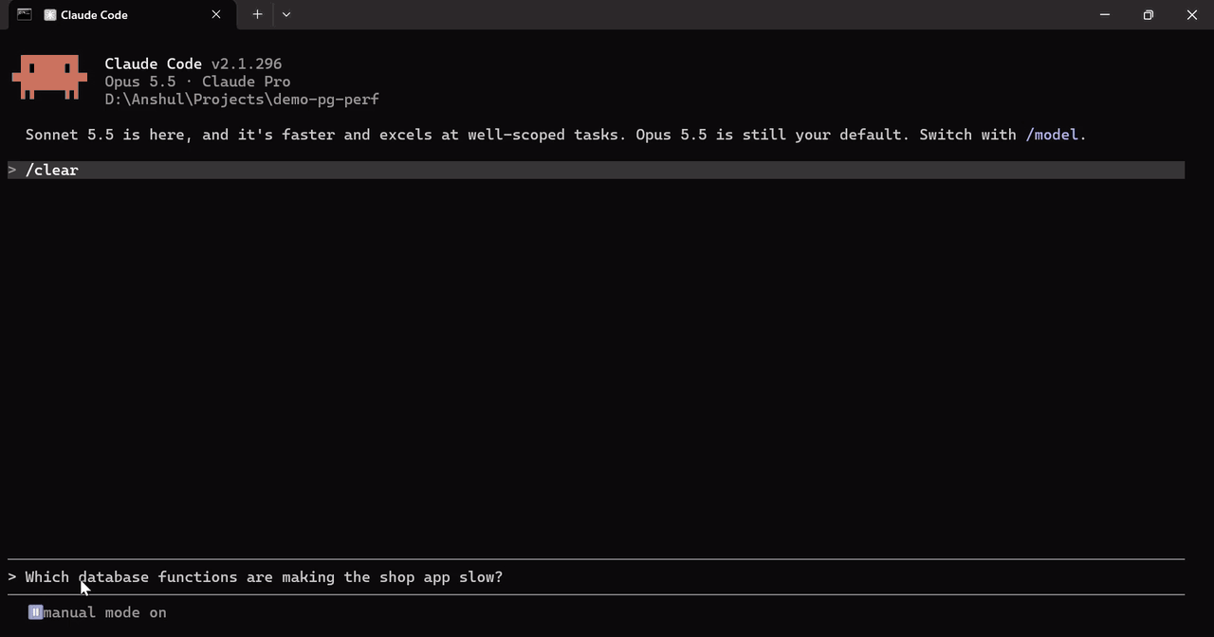Close the terminal window
1214x637 pixels.
point(1192,14)
